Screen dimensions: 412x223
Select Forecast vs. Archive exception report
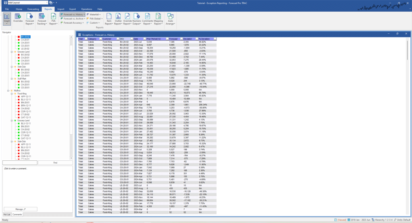pos(73,18)
